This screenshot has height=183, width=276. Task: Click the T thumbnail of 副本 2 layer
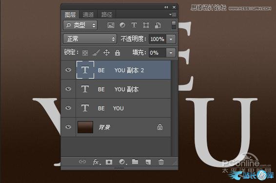(85, 70)
